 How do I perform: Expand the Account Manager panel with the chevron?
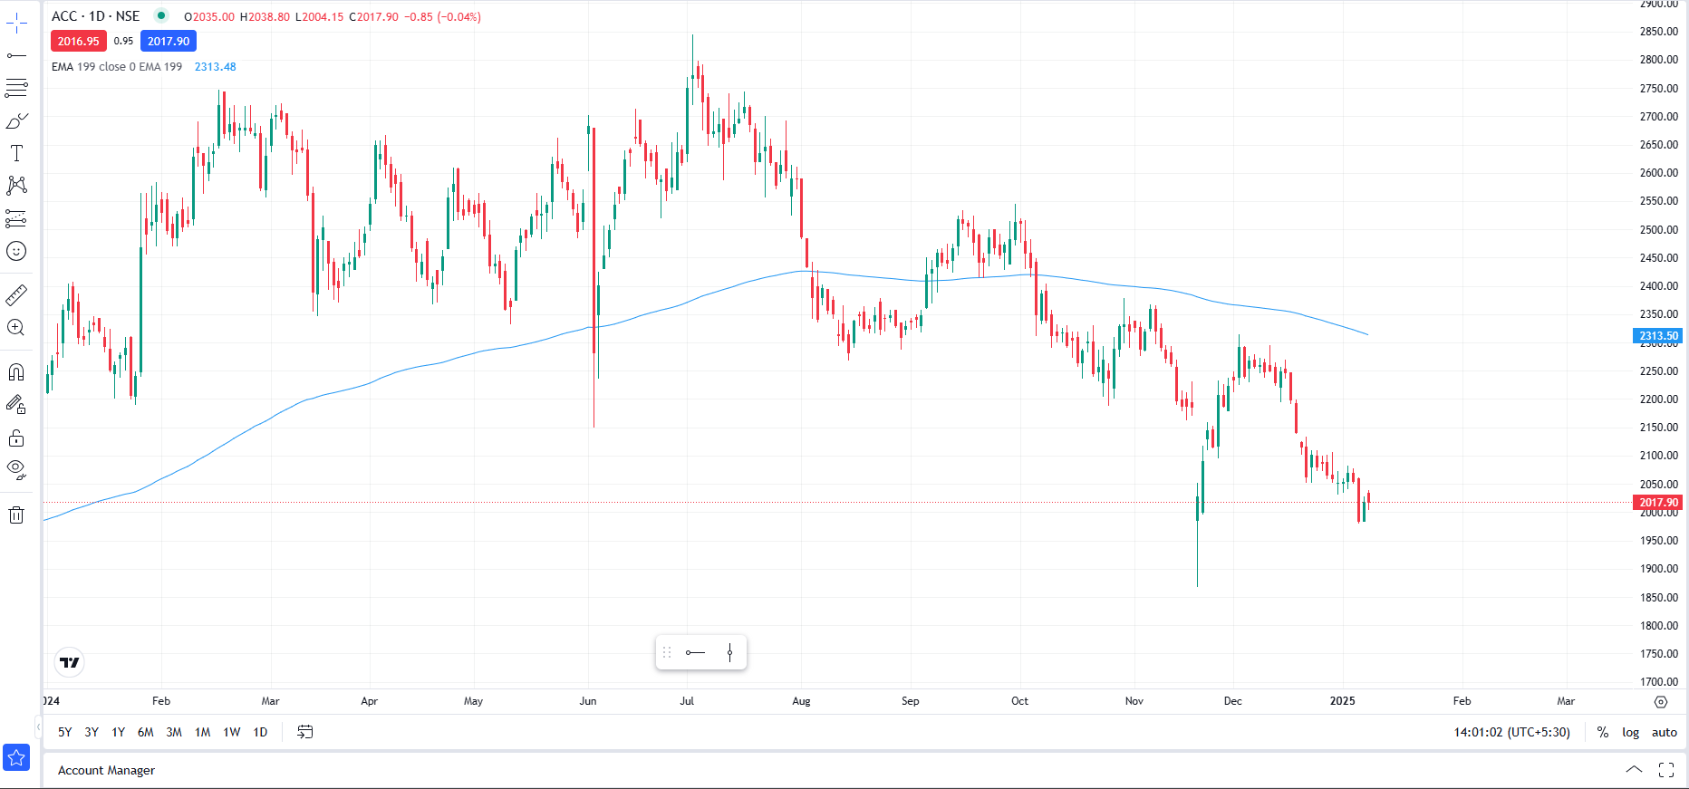click(x=1634, y=770)
